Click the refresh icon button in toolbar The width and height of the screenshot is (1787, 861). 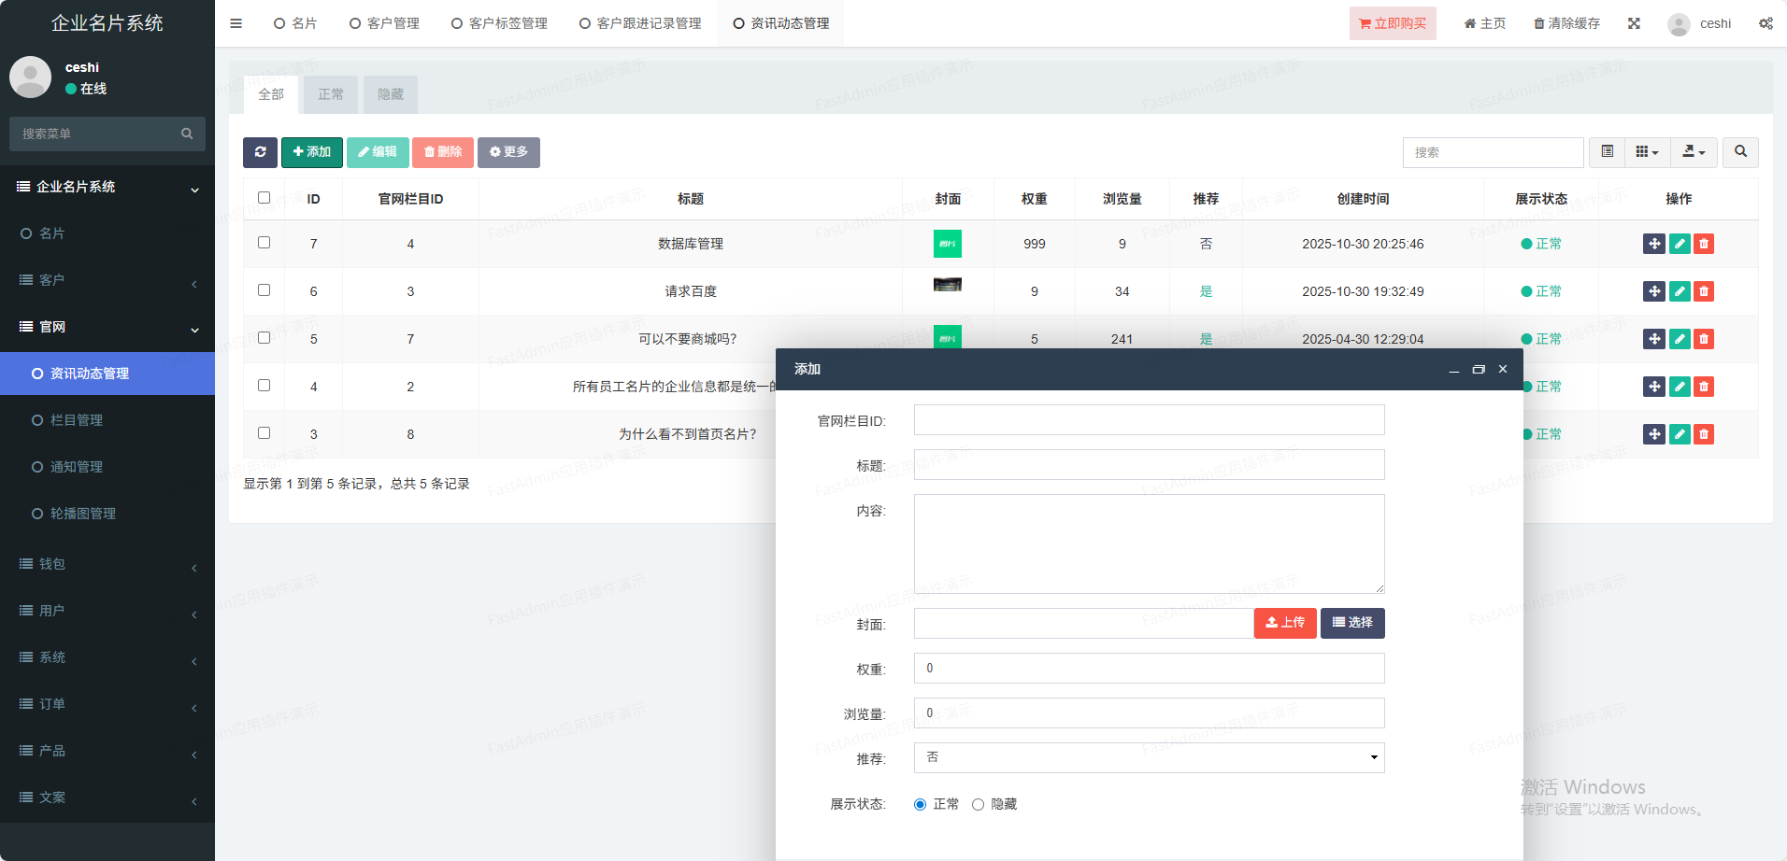[260, 152]
